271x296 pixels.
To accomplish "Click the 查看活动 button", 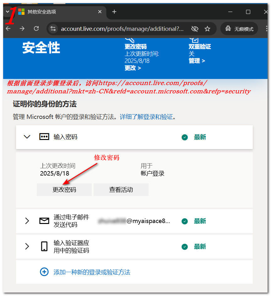I will click(121, 190).
